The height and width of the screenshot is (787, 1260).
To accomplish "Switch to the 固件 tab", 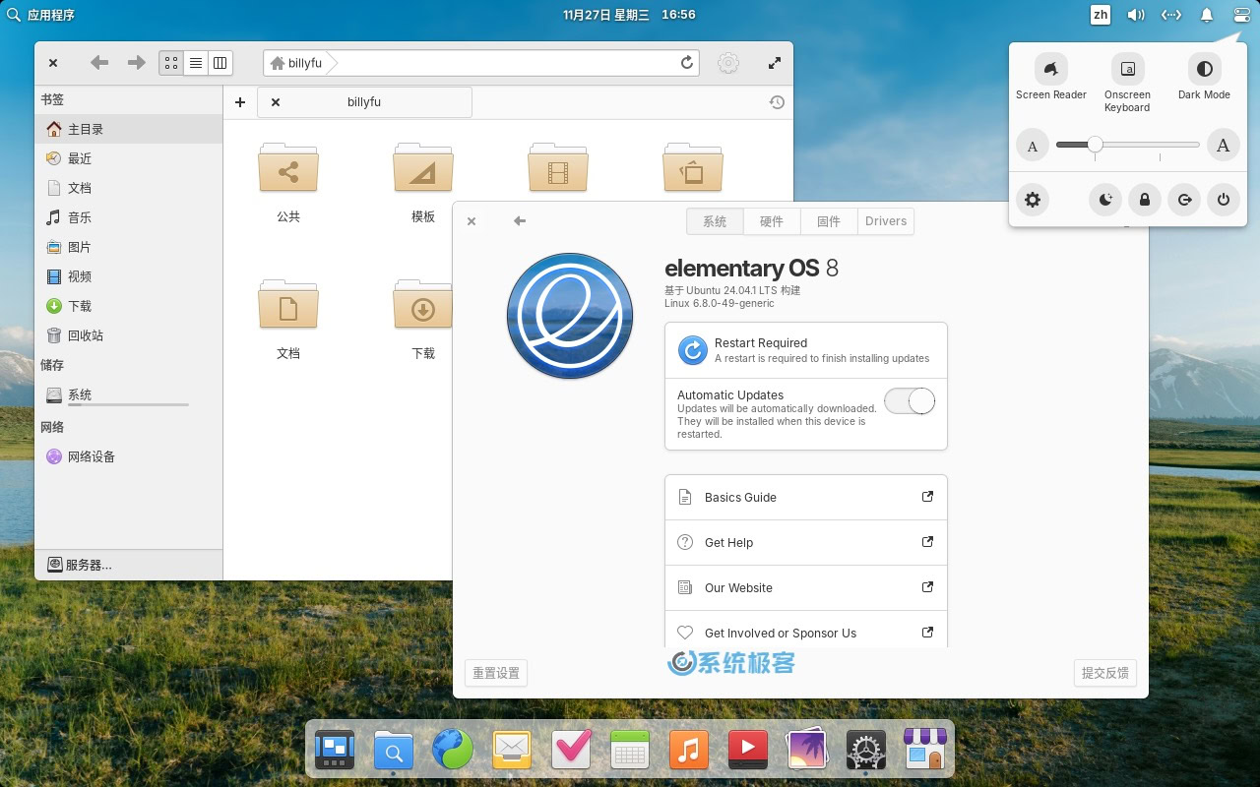I will tap(829, 221).
